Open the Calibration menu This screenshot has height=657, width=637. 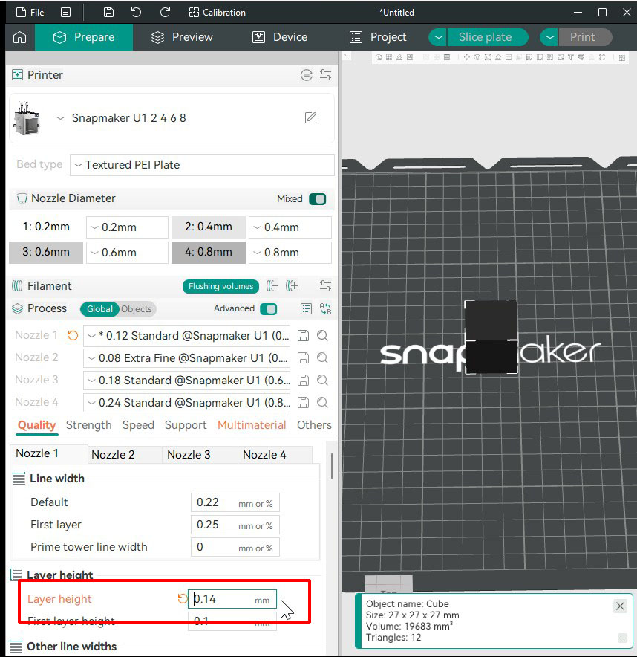click(218, 12)
